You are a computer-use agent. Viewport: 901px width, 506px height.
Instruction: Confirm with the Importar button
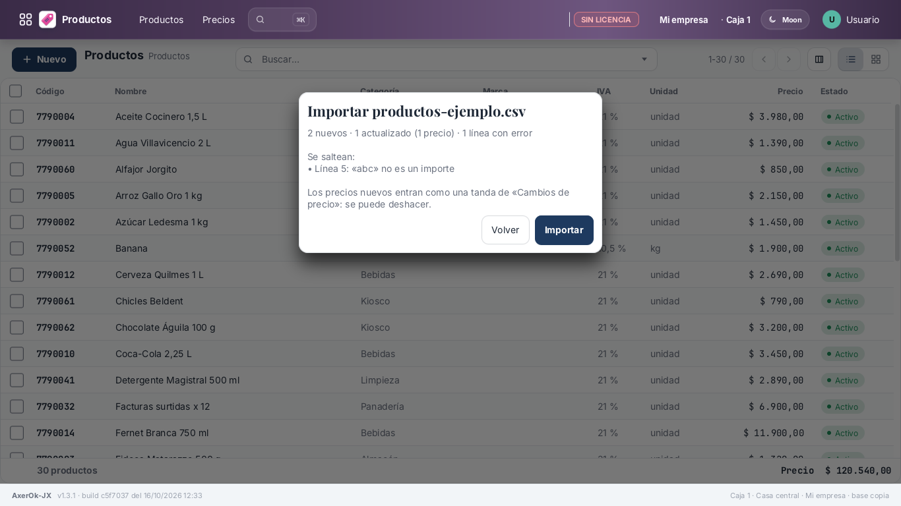point(564,230)
